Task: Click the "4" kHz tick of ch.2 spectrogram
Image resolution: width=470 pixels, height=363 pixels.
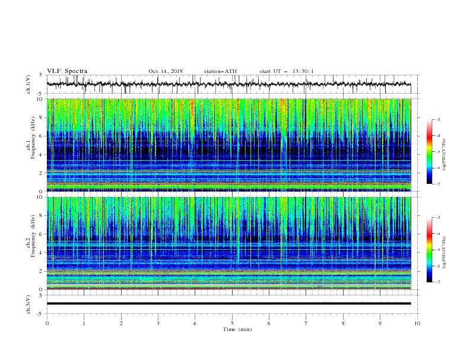Action: pos(42,253)
